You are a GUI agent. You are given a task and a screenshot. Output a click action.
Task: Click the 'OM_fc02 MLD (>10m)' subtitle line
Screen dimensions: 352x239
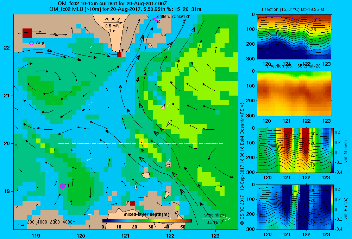point(125,9)
